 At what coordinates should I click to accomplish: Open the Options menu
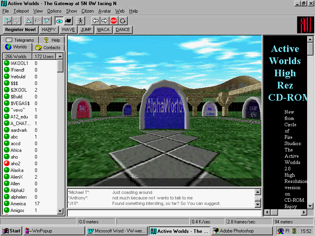tap(54, 11)
